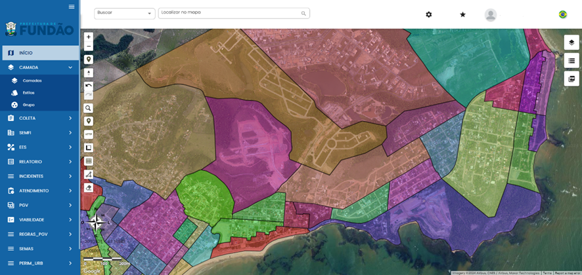Open the Buscar dropdown
Screen dimensions: 582x275
point(124,13)
